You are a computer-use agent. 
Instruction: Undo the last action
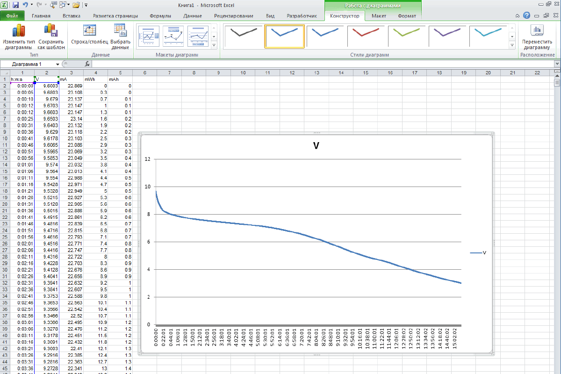pyautogui.click(x=27, y=4)
